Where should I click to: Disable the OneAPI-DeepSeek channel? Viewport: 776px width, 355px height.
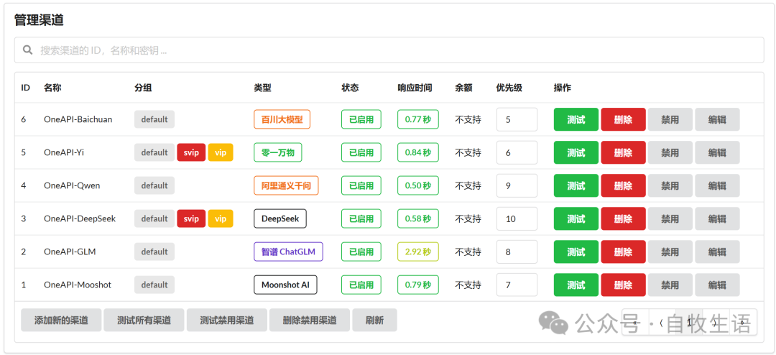point(670,218)
